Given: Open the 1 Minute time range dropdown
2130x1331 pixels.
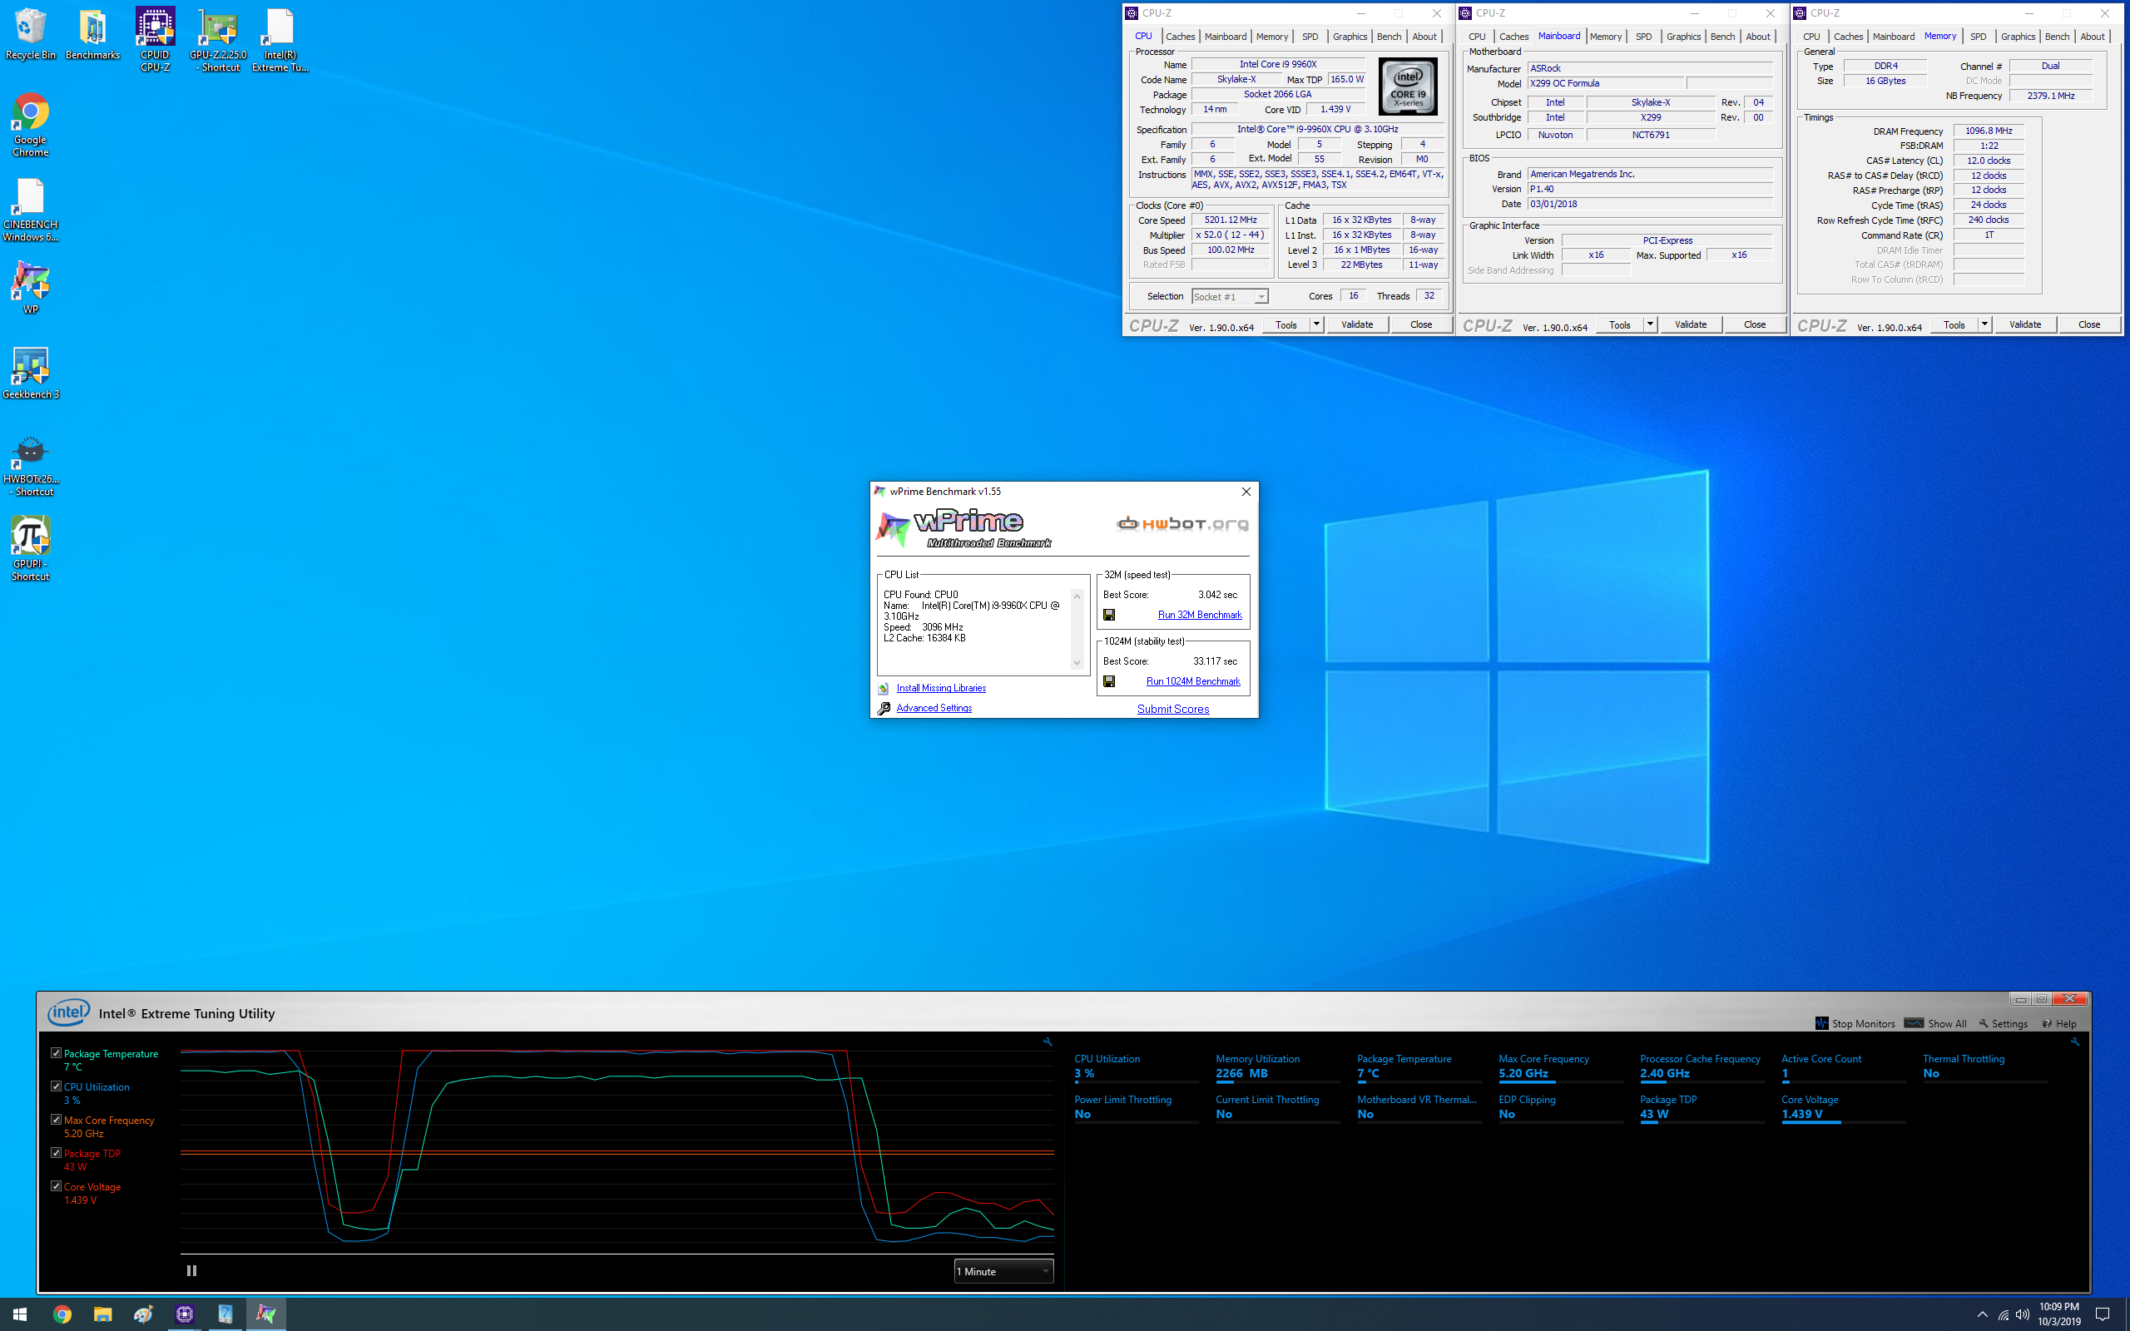Looking at the screenshot, I should point(1003,1271).
